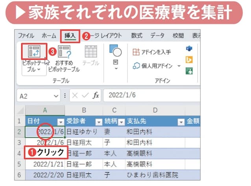Click おすすめピボットテーブル icon
This screenshot has height=186, width=251.
click(x=65, y=52)
